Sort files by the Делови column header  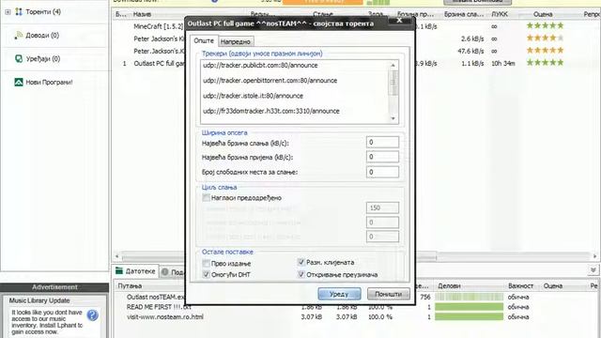pyautogui.click(x=449, y=285)
